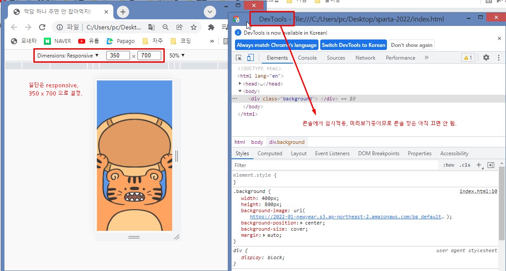Image resolution: width=506 pixels, height=271 pixels.
Task: Add a new style rule with plus icon
Action: 479,165
